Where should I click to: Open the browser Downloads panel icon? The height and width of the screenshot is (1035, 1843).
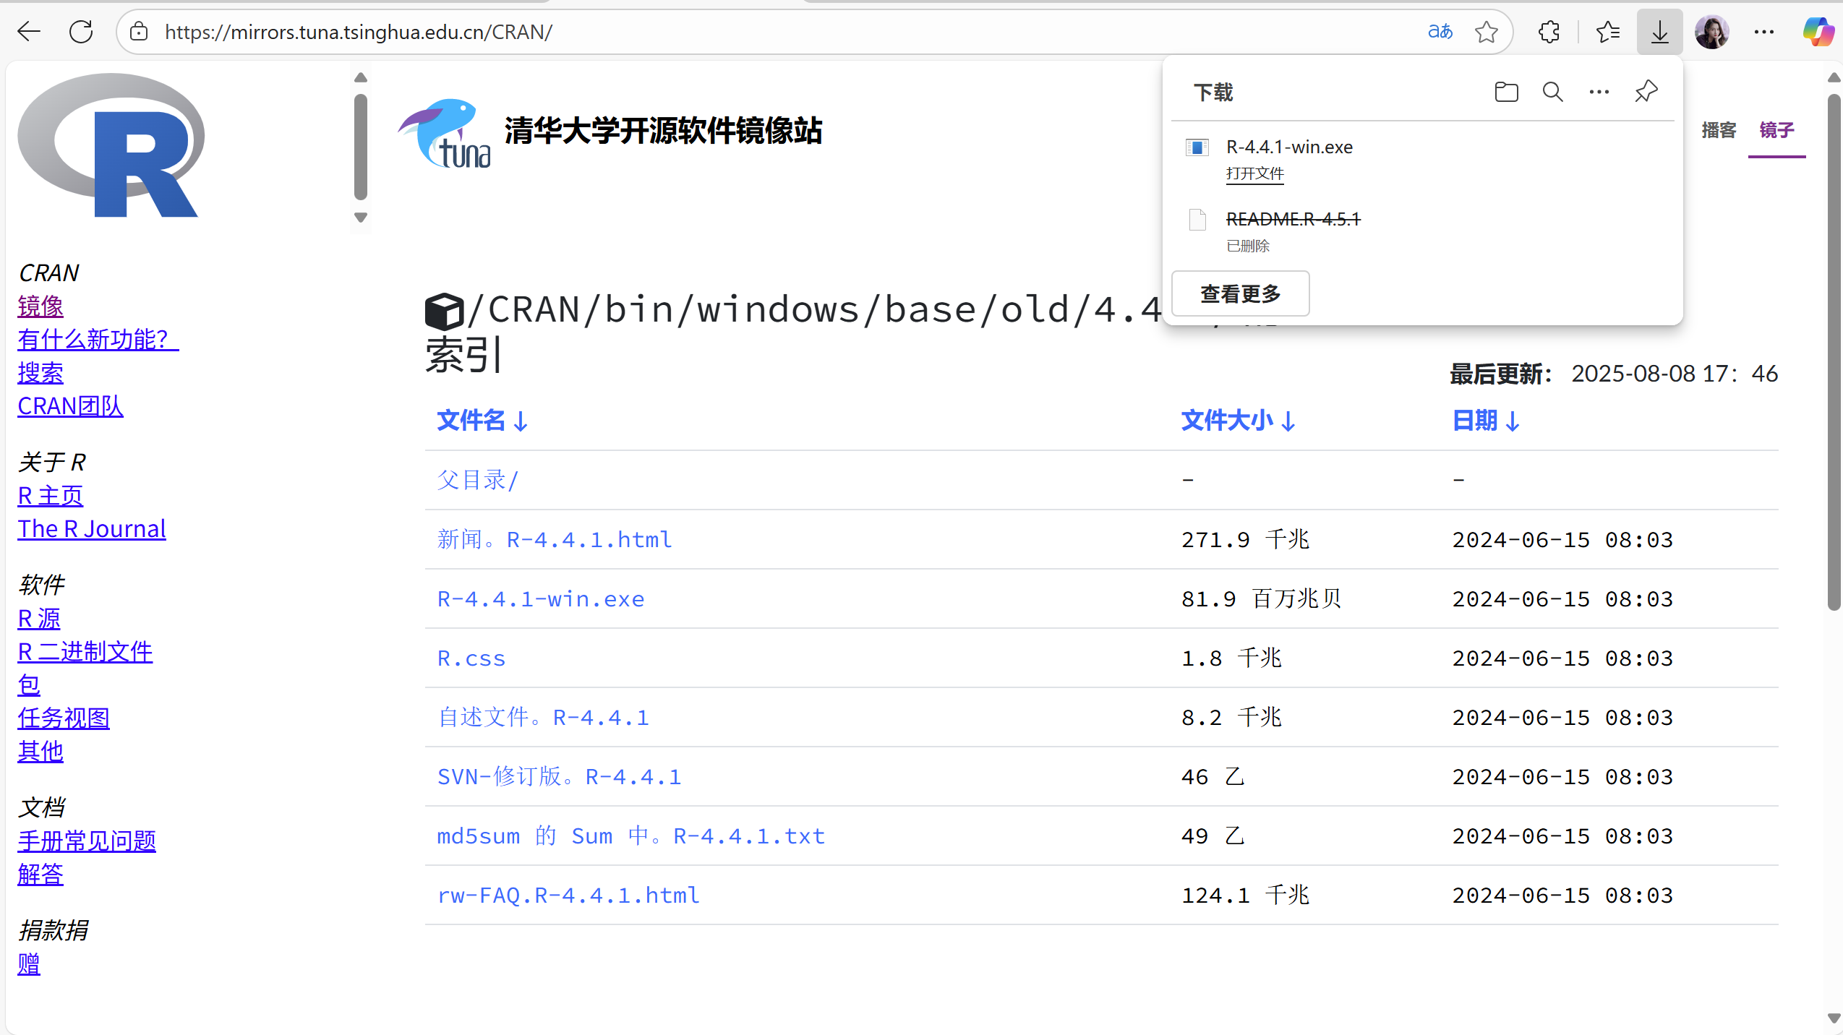[x=1659, y=31]
